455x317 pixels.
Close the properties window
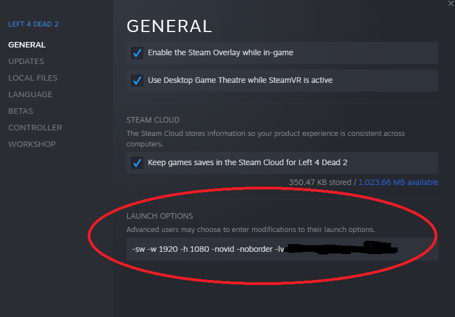[451, 3]
